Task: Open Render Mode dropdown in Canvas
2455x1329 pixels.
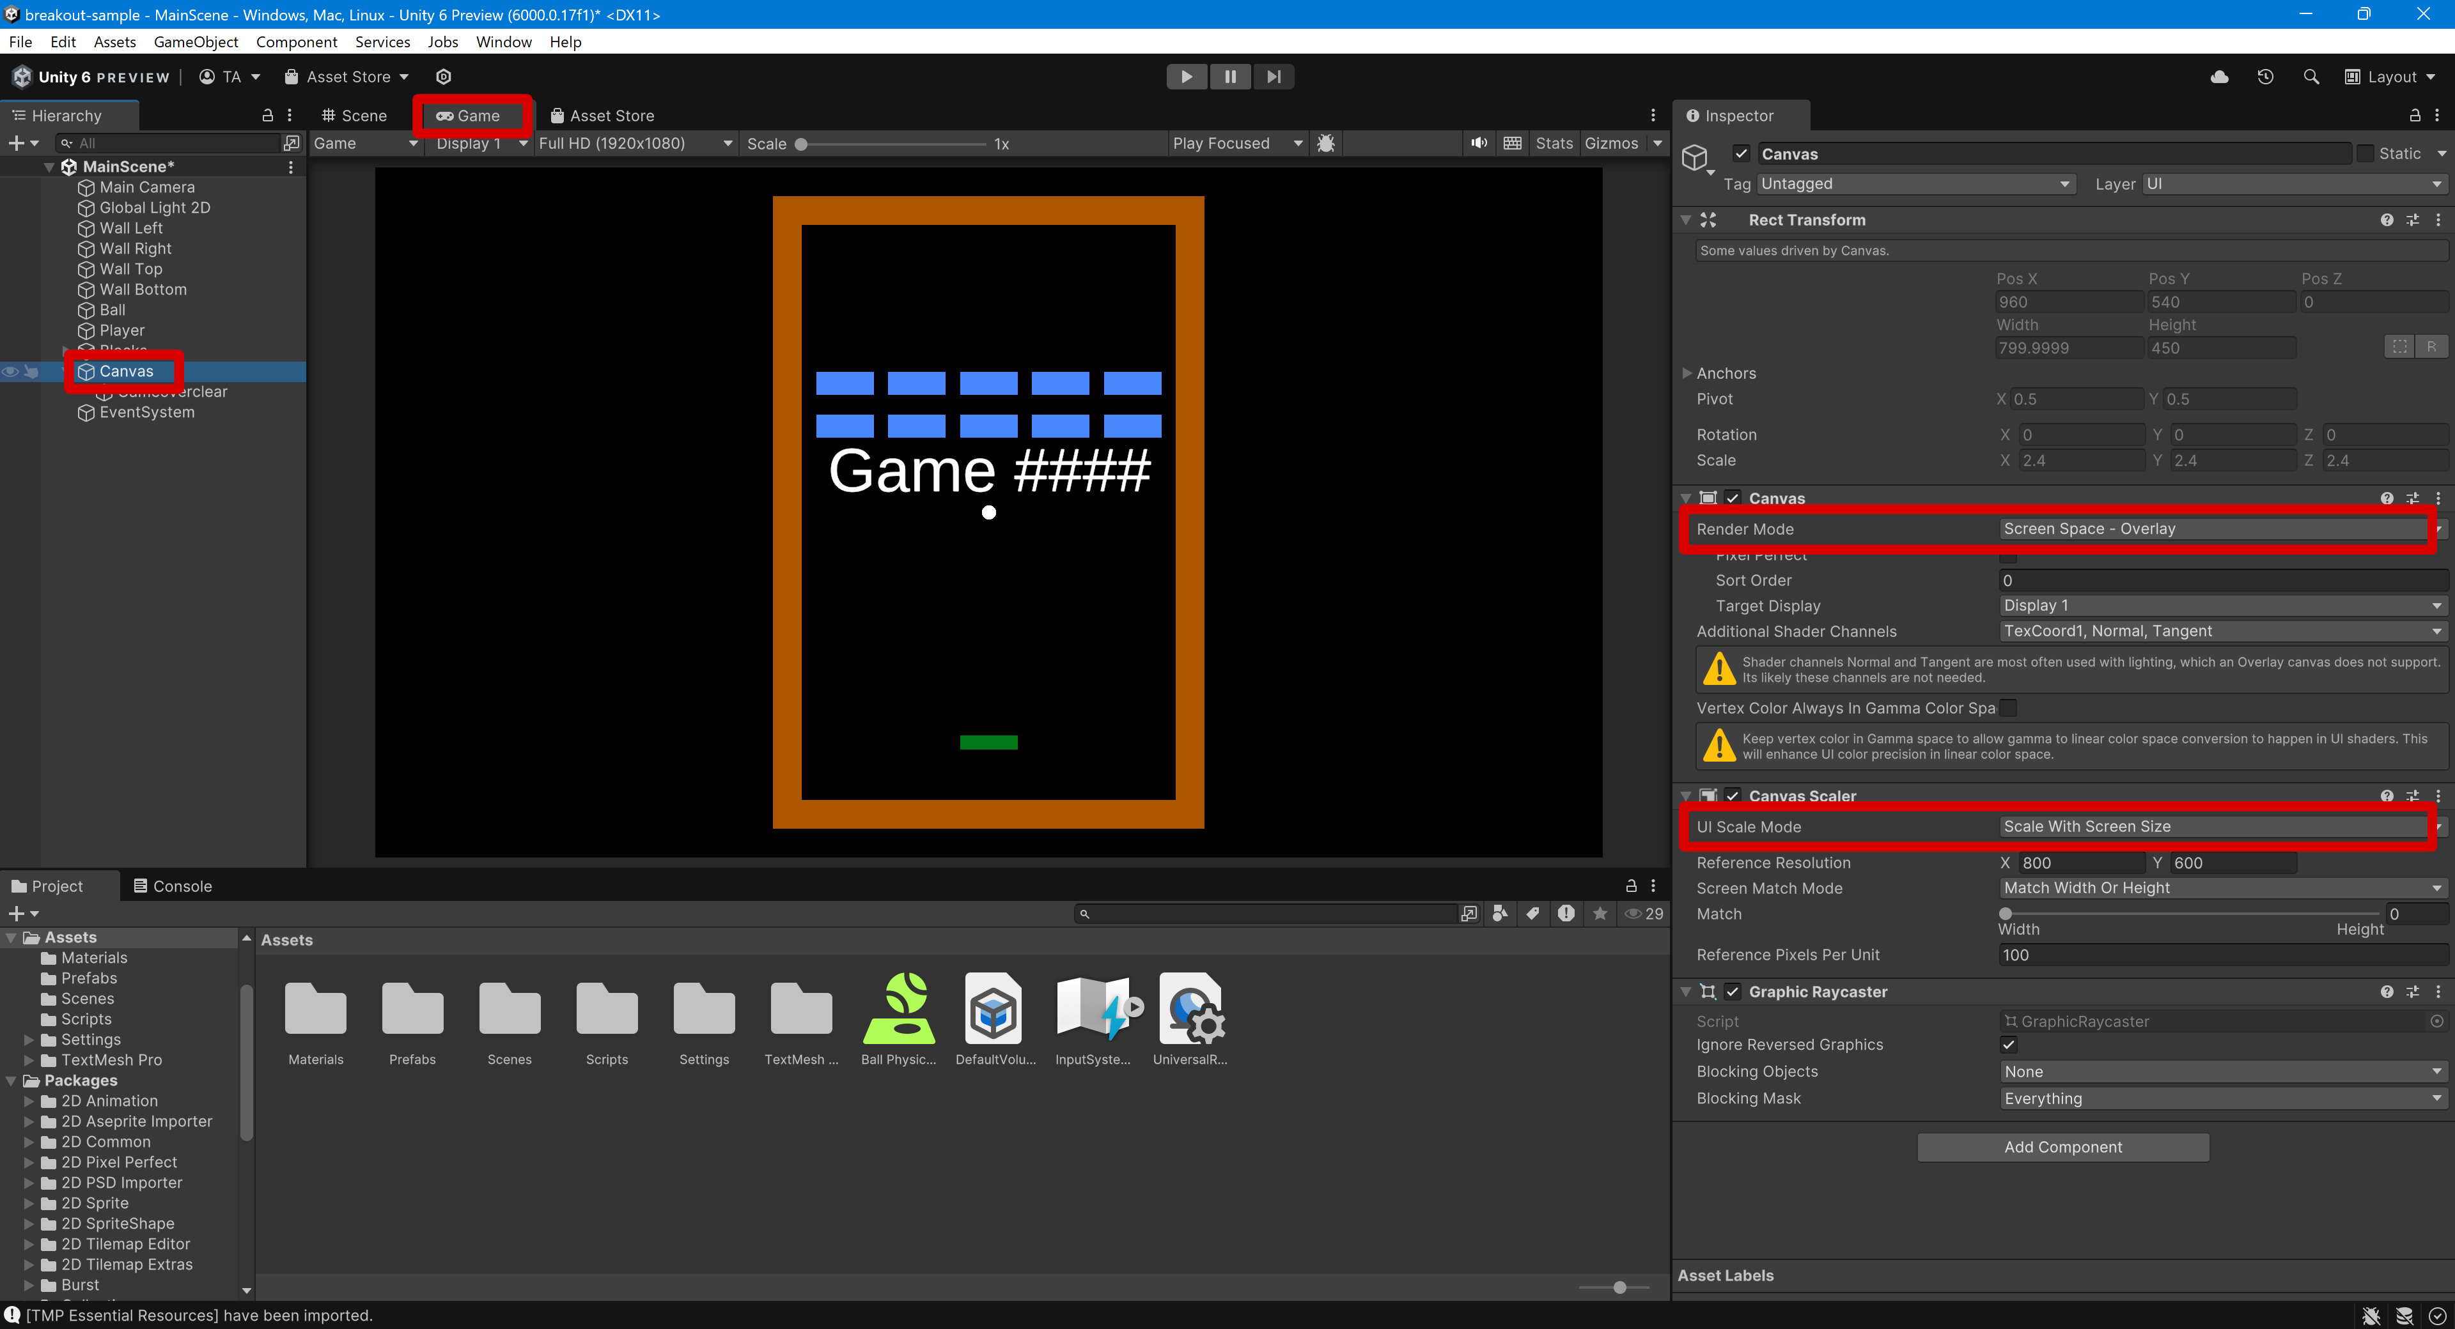Action: (2218, 527)
